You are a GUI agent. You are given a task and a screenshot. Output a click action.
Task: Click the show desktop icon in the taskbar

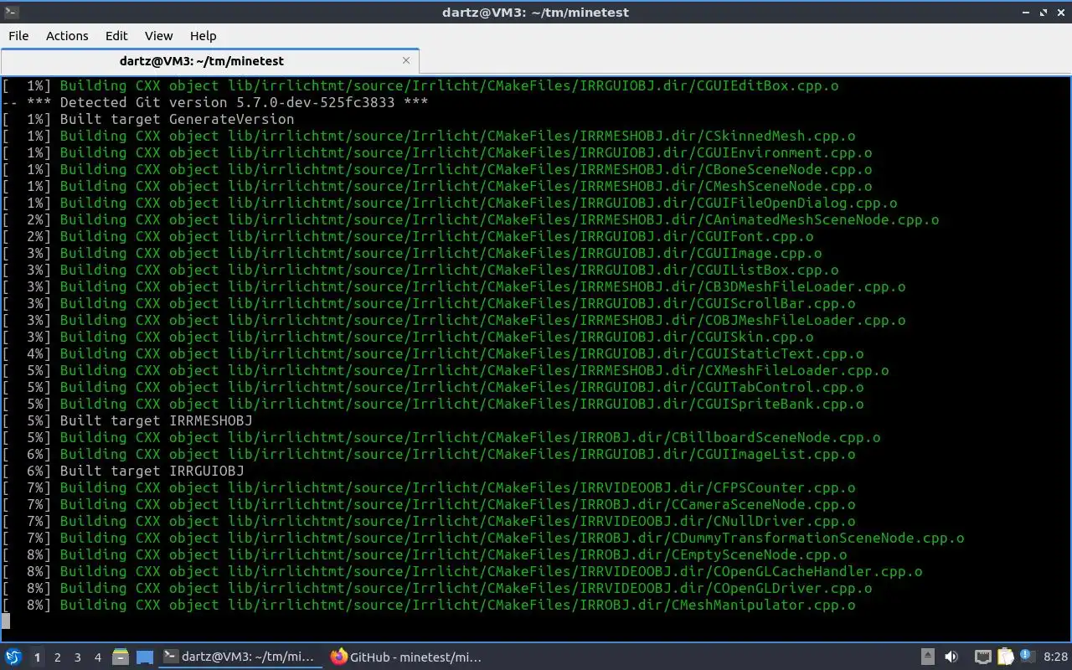[x=145, y=657]
